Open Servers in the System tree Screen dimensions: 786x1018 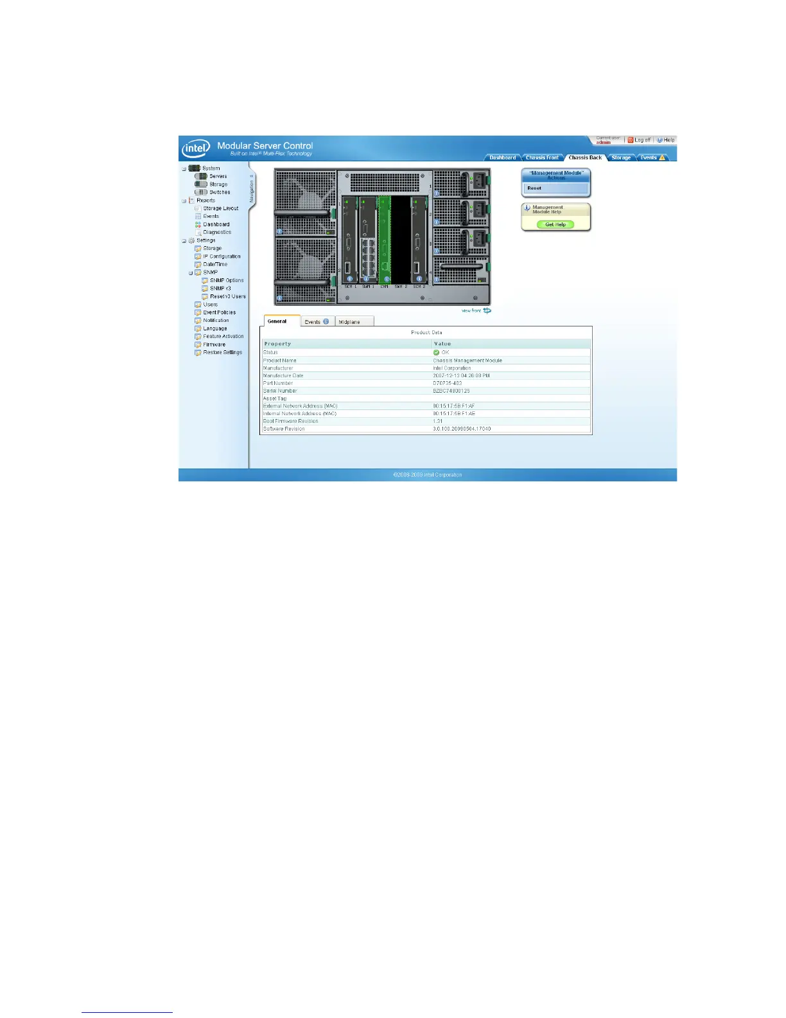tap(218, 176)
